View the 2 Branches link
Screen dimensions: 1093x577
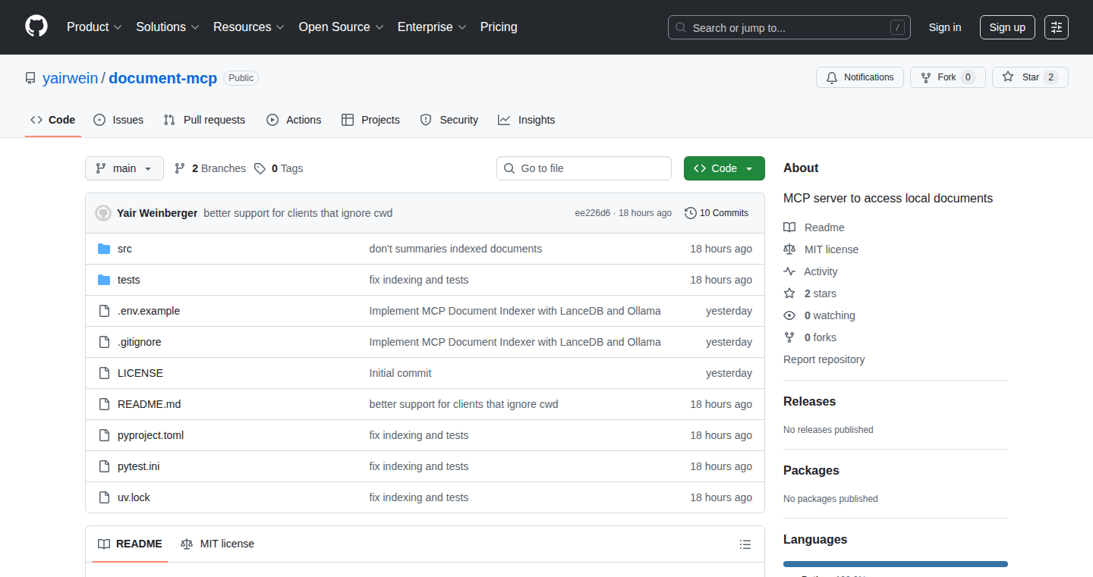click(x=210, y=168)
